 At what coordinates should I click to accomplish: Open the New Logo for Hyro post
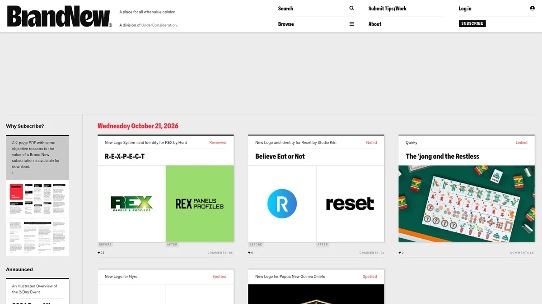[121, 277]
